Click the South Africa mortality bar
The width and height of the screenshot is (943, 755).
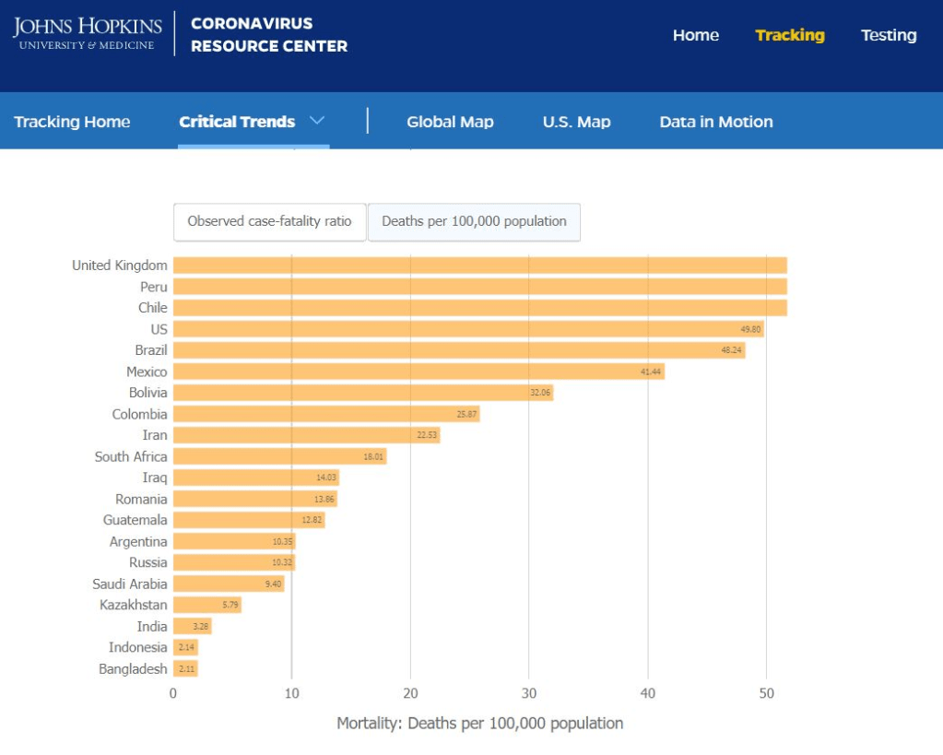279,456
